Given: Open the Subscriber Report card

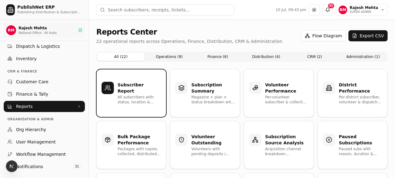Looking at the screenshot, I should (131, 93).
